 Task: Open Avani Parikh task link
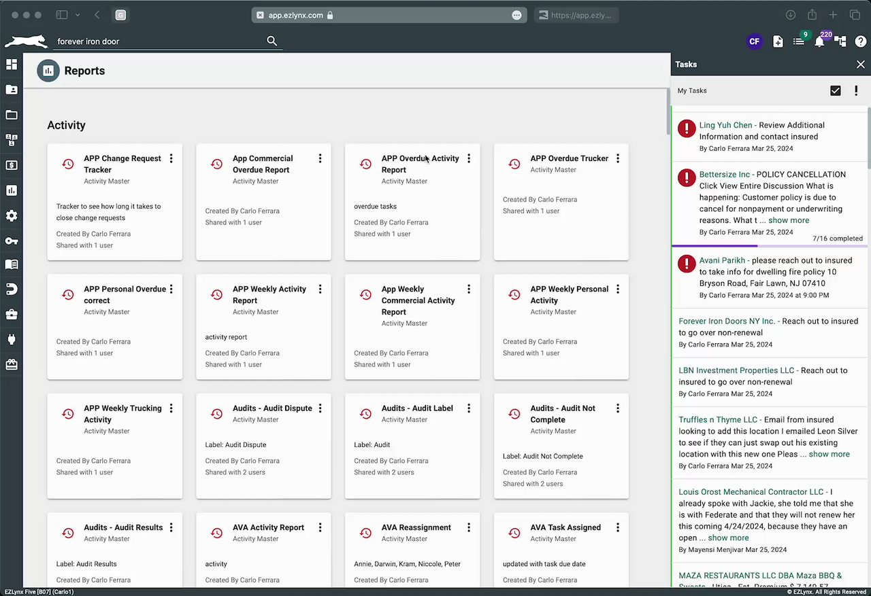[722, 260]
